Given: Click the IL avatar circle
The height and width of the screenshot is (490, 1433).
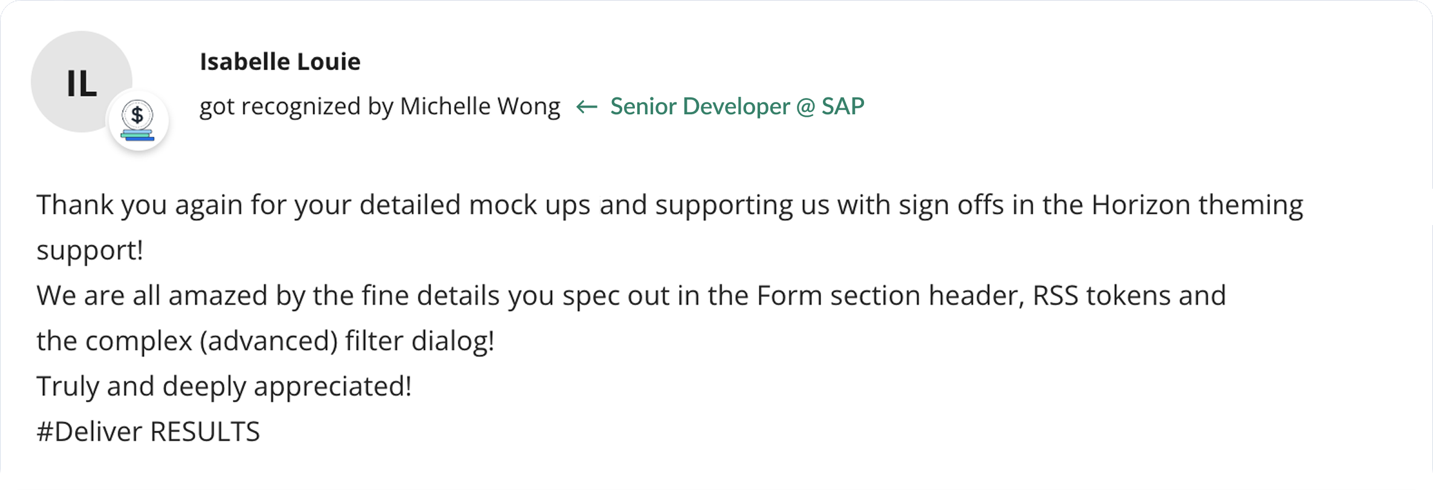Looking at the screenshot, I should [x=81, y=82].
